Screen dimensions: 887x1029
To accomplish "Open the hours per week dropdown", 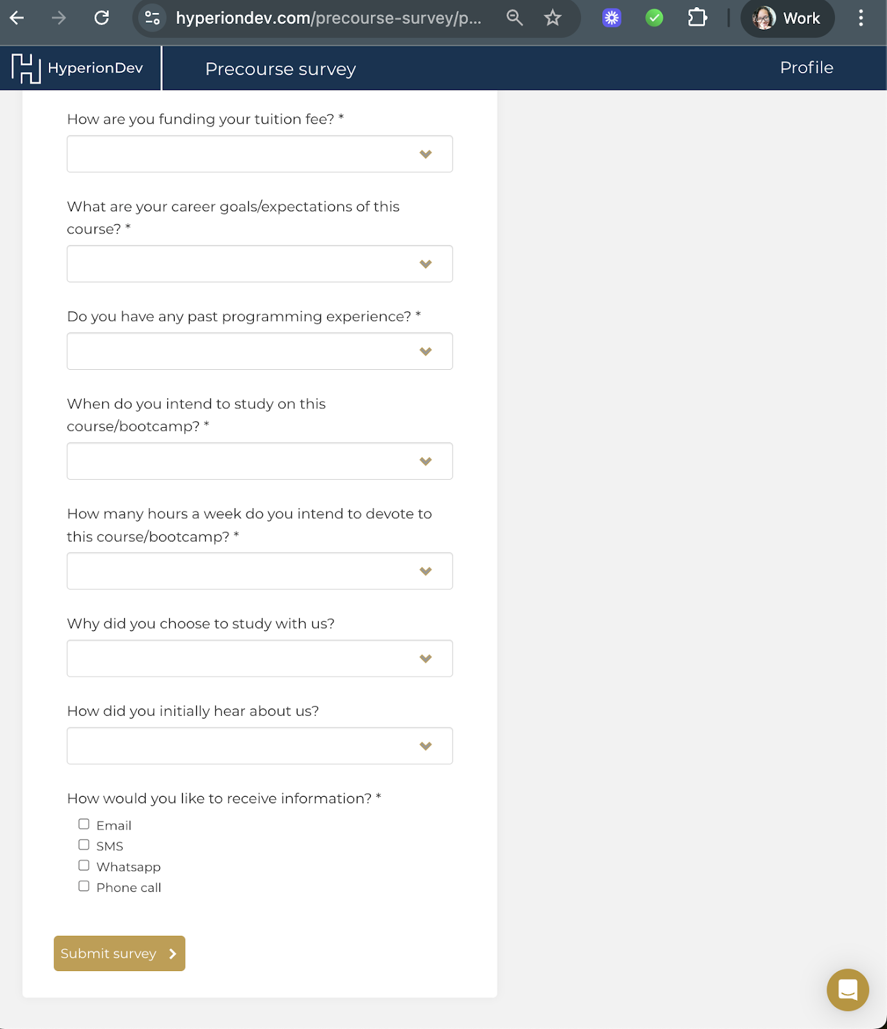I will click(x=260, y=570).
